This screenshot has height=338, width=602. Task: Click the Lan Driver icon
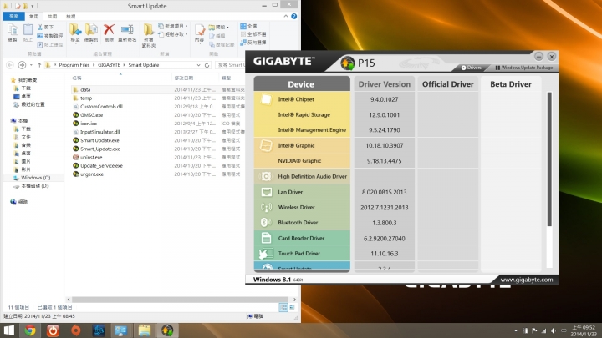pos(266,192)
